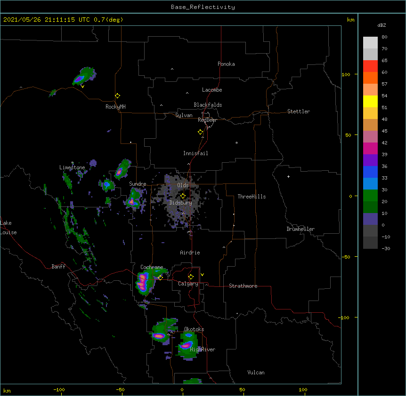Click the 54 dBZ yellow legend swatch

point(370,101)
